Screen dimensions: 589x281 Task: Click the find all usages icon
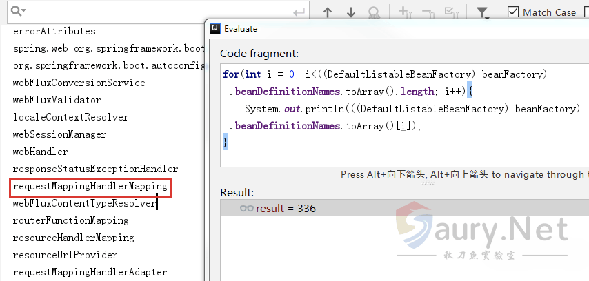pos(374,12)
